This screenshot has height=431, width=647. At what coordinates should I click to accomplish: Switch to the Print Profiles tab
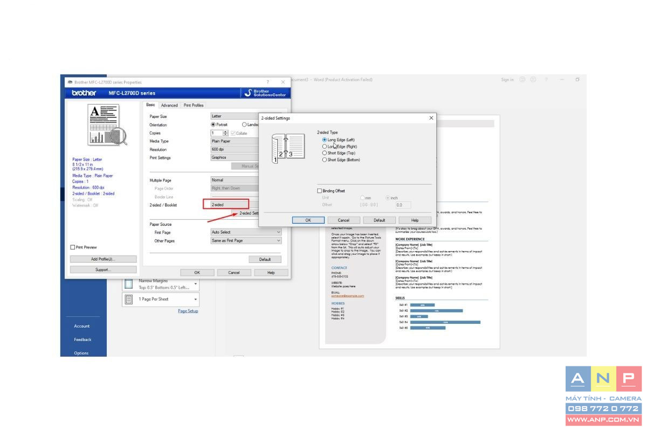(194, 105)
